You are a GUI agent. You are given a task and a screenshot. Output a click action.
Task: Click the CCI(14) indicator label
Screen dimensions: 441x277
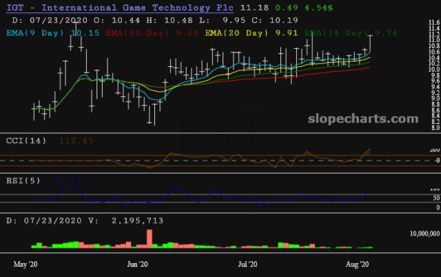pyautogui.click(x=26, y=141)
